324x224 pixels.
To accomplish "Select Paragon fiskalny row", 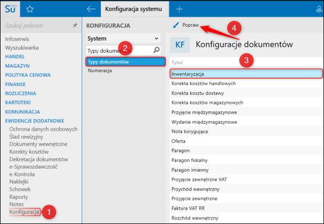I will [246, 160].
